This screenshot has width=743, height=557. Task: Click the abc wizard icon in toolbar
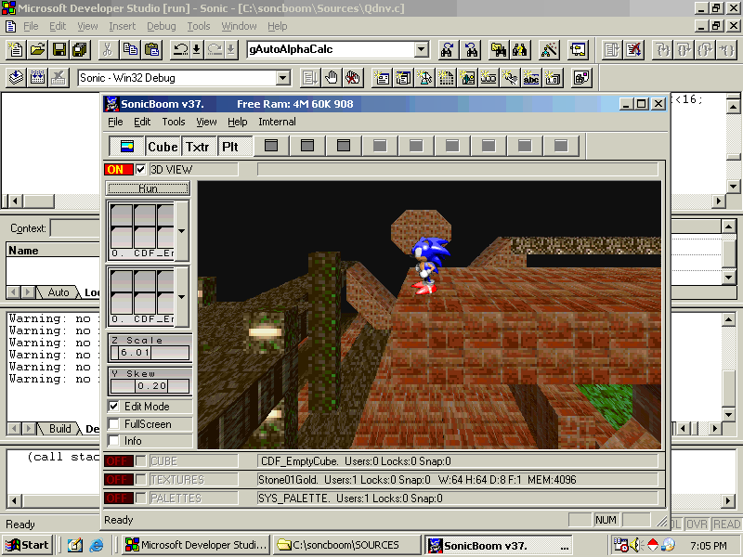[x=531, y=78]
